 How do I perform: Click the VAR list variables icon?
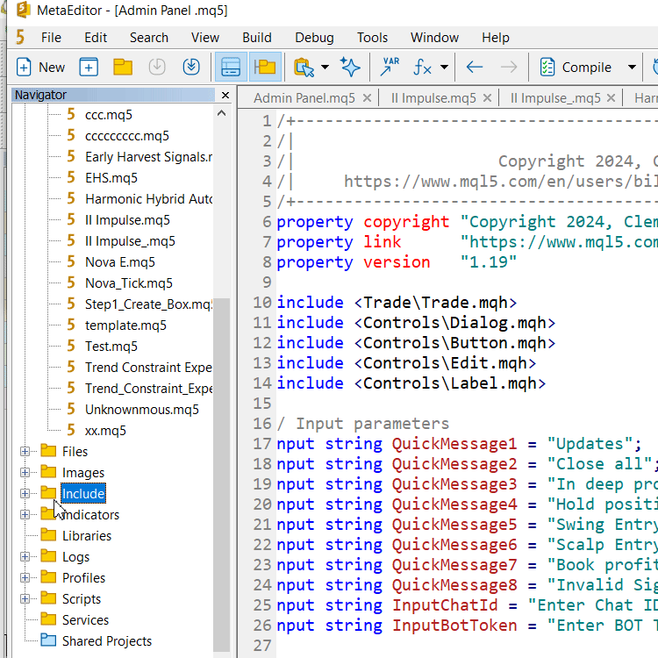pos(390,68)
